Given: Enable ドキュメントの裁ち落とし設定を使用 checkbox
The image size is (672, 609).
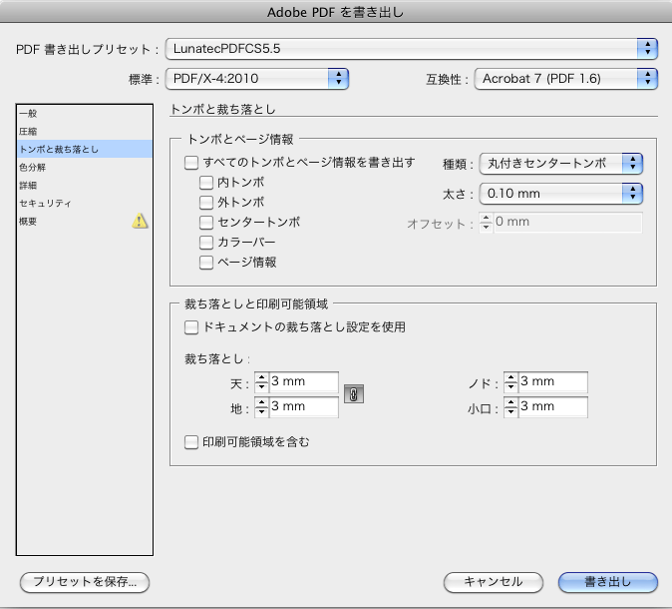Looking at the screenshot, I should pos(191,327).
